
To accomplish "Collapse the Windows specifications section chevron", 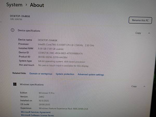I will click(x=145, y=86).
